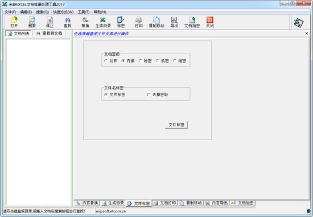Viewport: 313px width, 217px height.
Task: Switch to the 查找到文档 tab
Action: [49, 34]
